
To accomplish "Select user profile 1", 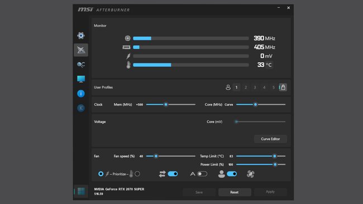I will [236, 88].
